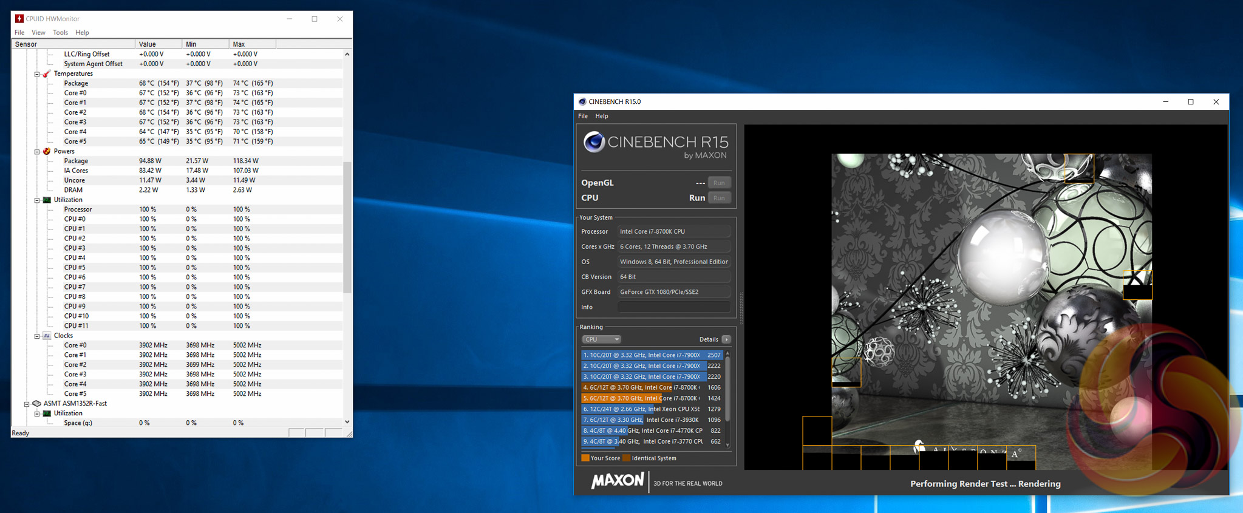This screenshot has width=1243, height=513.
Task: Click the Temperatures thermometer icon in sensor tree
Action: pyautogui.click(x=47, y=73)
